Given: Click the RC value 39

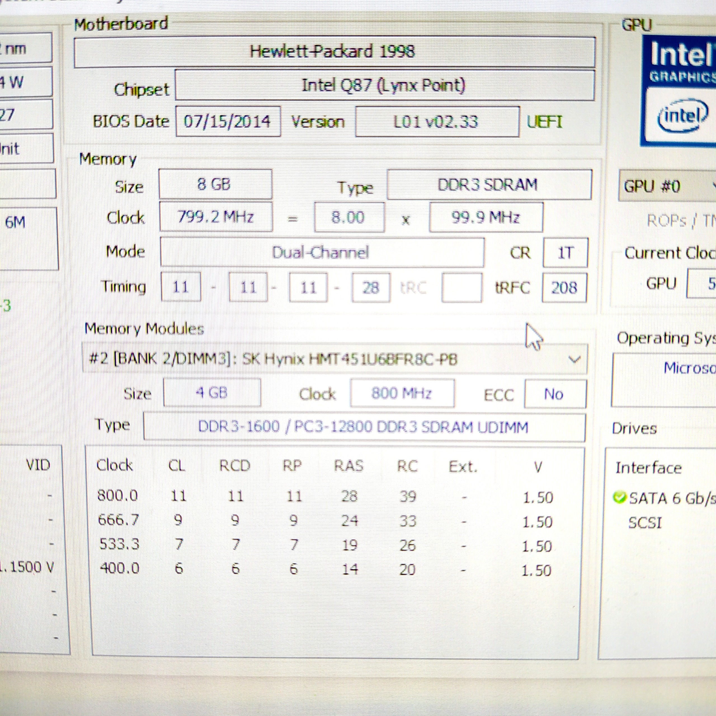Looking at the screenshot, I should click(408, 496).
